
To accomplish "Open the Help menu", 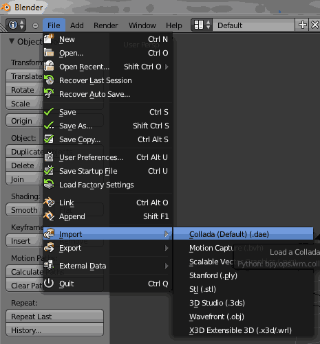I will click(x=174, y=25).
